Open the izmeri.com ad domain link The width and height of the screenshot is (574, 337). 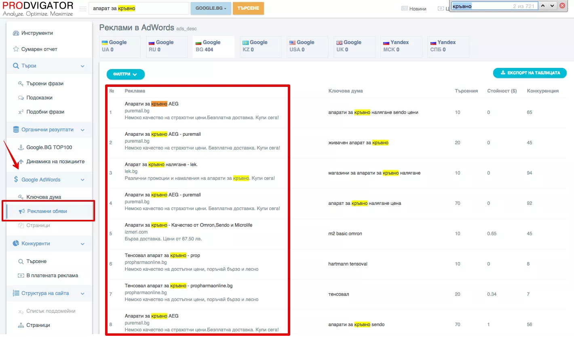(136, 232)
